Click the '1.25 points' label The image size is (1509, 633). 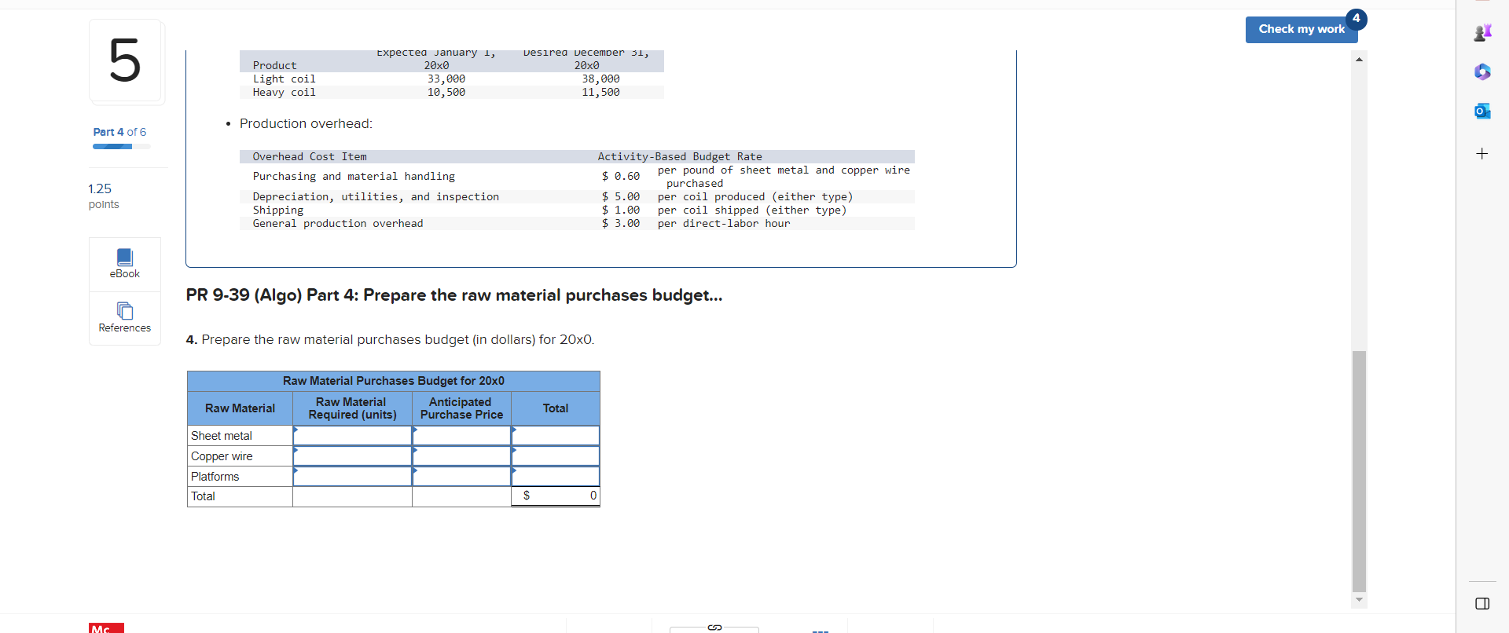104,196
